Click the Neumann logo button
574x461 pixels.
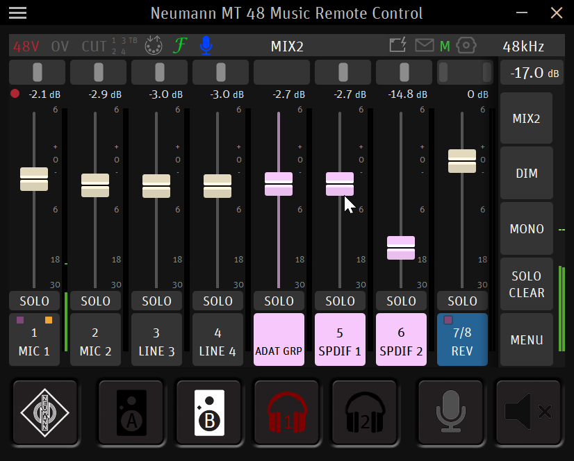[x=45, y=412]
